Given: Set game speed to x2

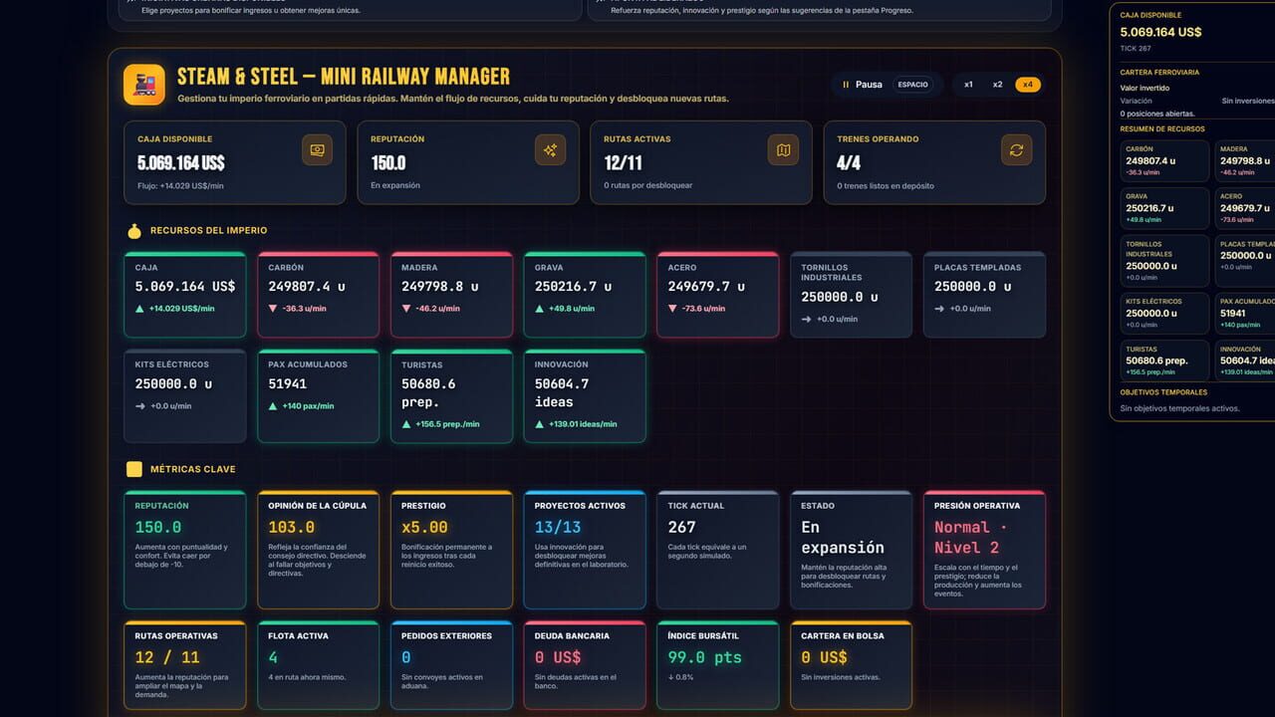Looking at the screenshot, I should click(x=997, y=85).
